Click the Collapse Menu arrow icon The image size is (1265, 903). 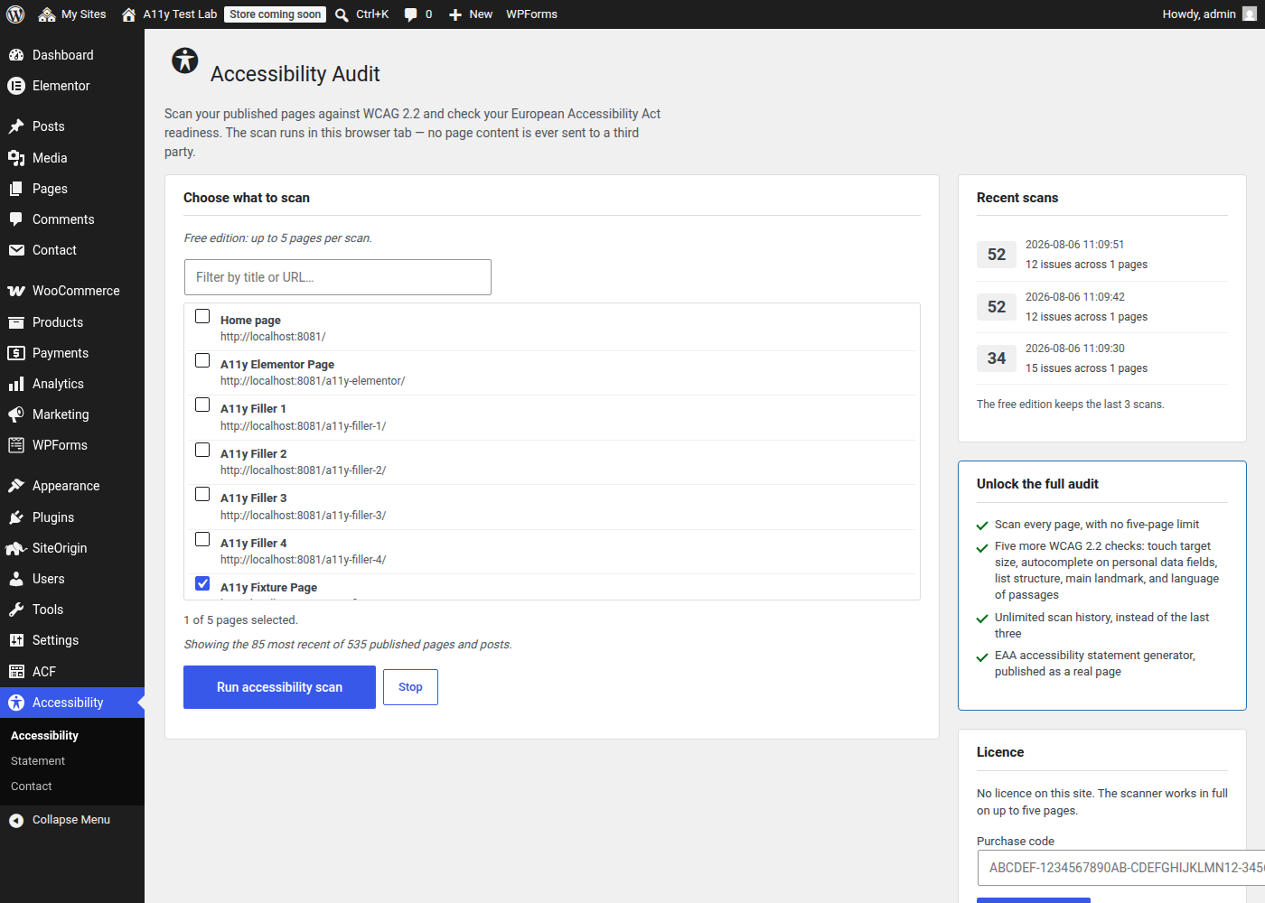pyautogui.click(x=16, y=820)
